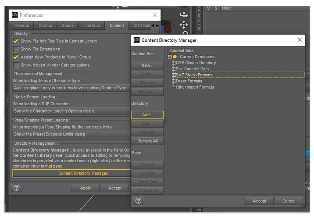
Task: Select CMS Cluster Directory in the tree
Action: pyautogui.click(x=196, y=63)
